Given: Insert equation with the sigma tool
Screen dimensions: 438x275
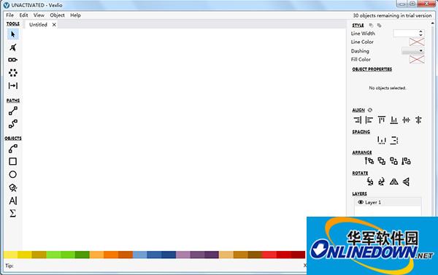Looking at the screenshot, I should [x=13, y=213].
